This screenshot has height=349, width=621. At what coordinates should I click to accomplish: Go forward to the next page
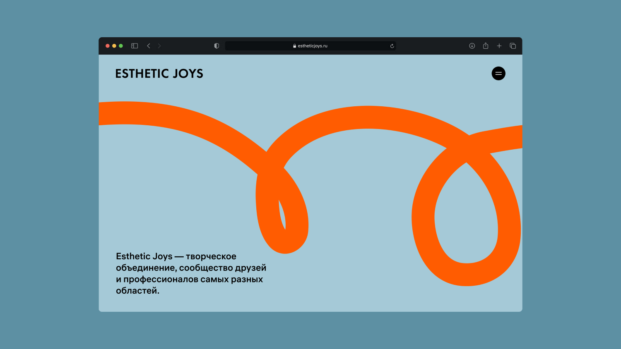159,46
